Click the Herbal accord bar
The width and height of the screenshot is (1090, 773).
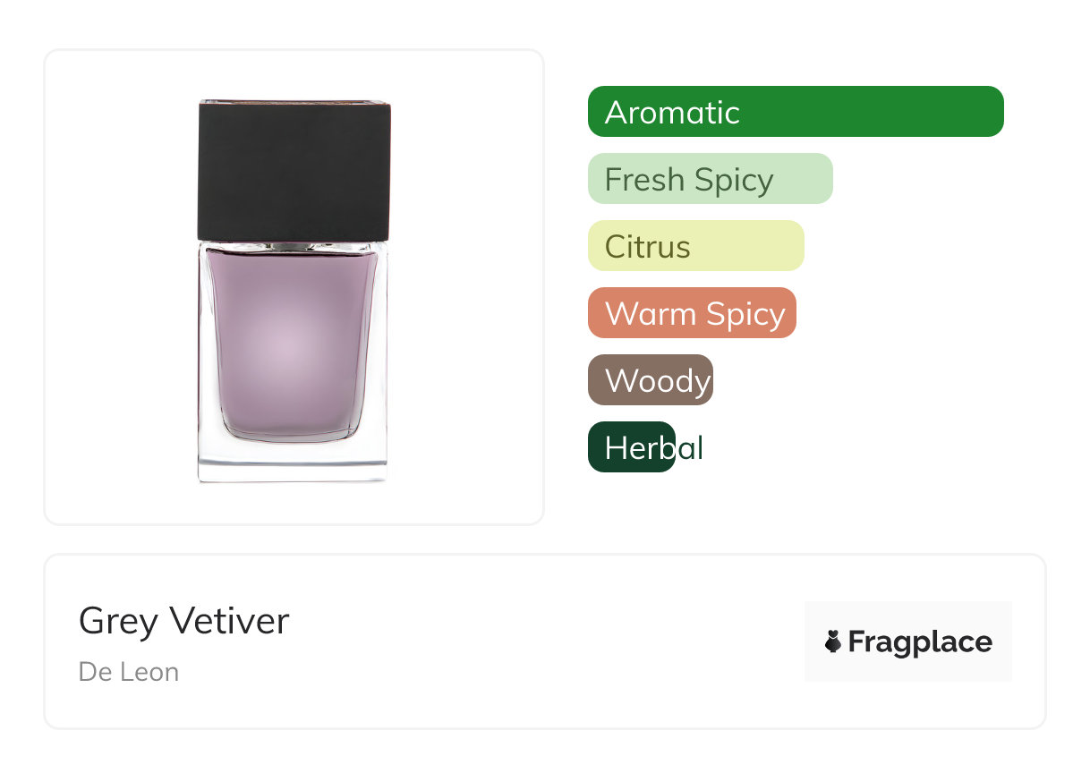coord(631,447)
